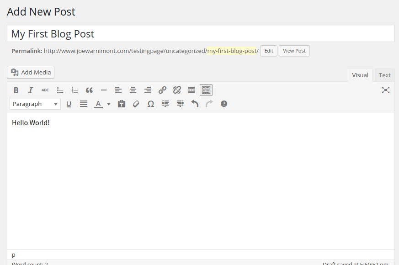
Task: Click the Permalink label text
Action: (x=27, y=51)
